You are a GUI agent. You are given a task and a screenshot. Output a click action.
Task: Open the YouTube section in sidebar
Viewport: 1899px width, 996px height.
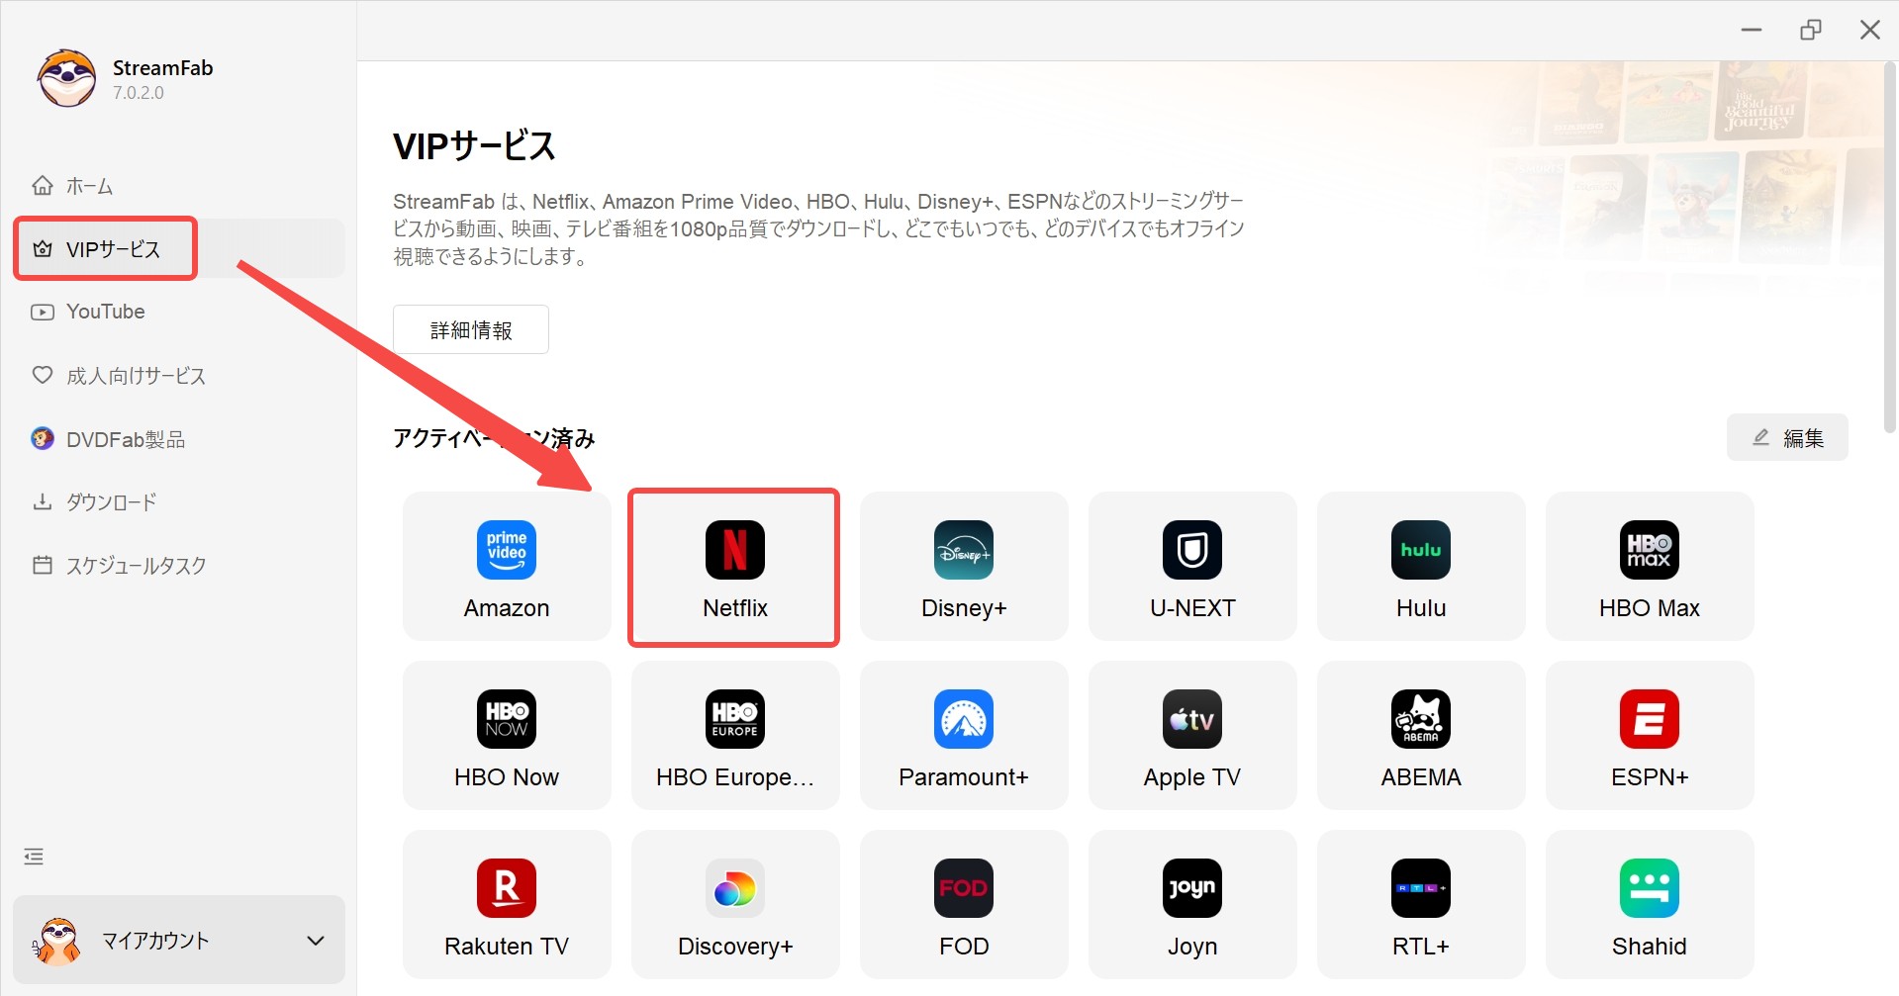point(178,312)
